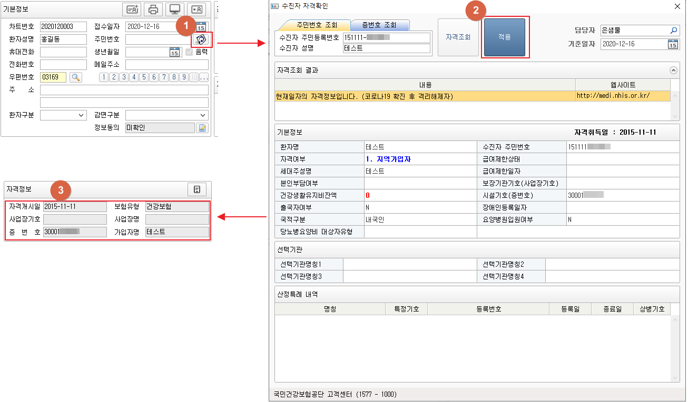Toggle the 음력 checkbox
688x402 pixels.
coord(189,52)
